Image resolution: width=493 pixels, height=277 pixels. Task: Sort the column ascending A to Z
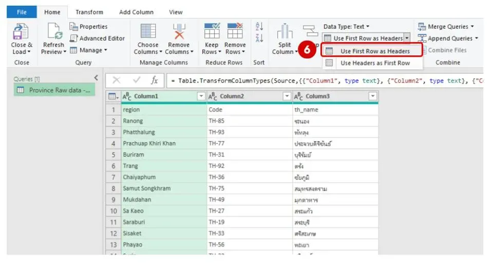pos(259,26)
